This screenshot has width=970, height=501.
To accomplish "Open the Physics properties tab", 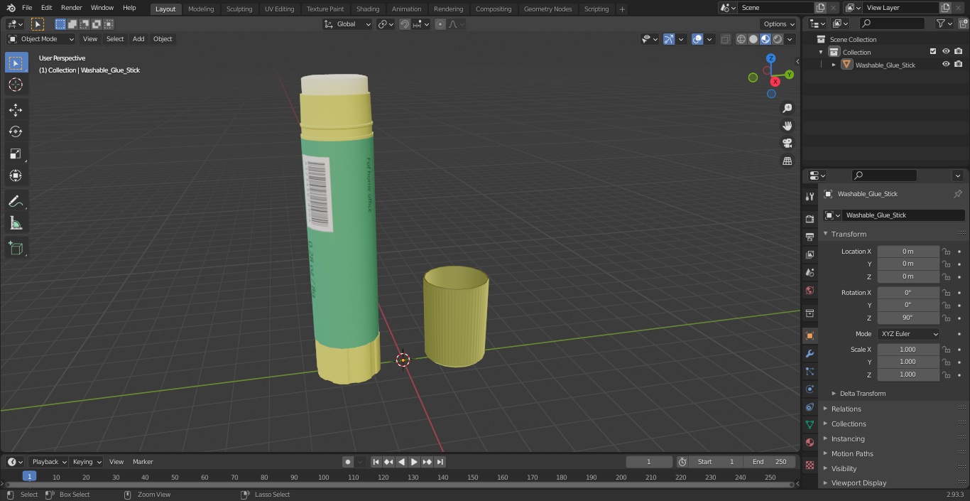I will click(810, 389).
